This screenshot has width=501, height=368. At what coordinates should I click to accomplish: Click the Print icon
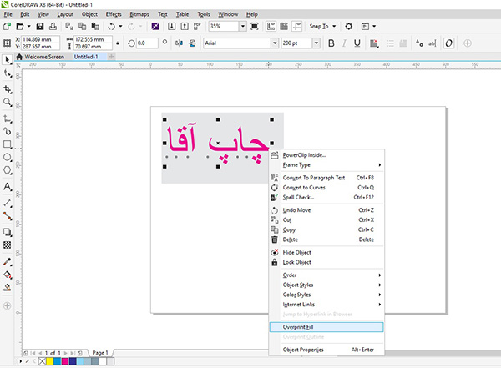(x=53, y=26)
